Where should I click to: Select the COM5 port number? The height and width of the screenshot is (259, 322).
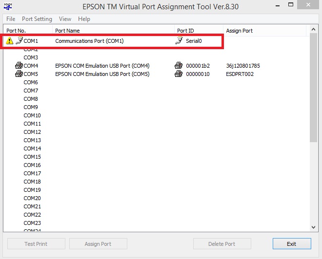[31, 74]
